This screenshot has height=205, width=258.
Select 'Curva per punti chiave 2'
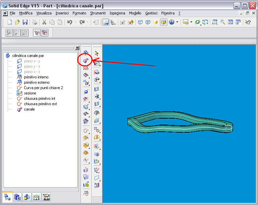[43, 88]
